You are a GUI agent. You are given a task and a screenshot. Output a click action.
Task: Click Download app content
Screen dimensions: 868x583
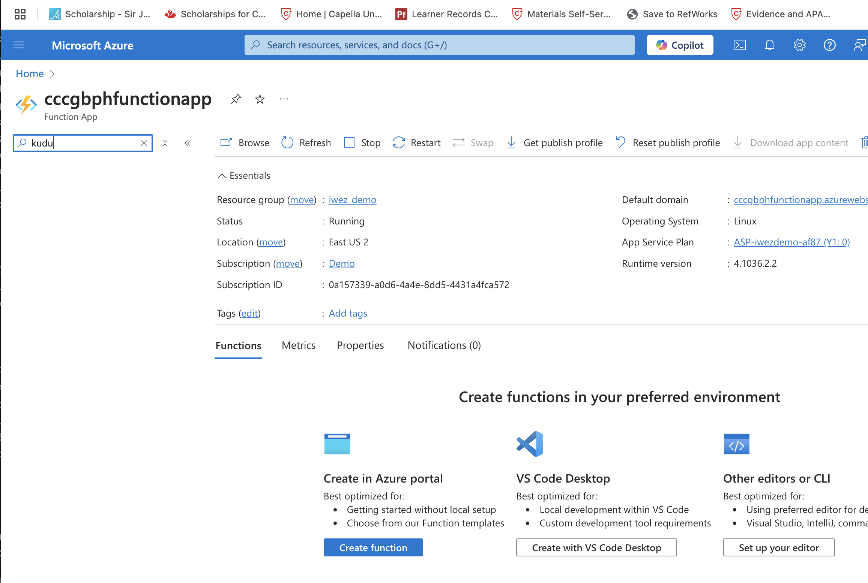point(791,143)
